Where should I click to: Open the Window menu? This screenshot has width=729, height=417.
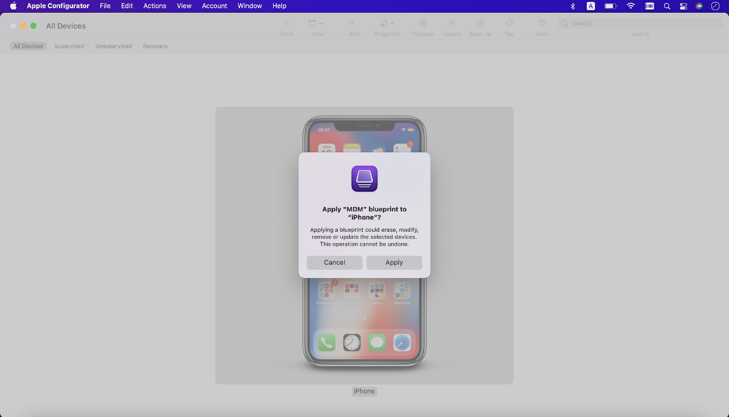(x=250, y=6)
